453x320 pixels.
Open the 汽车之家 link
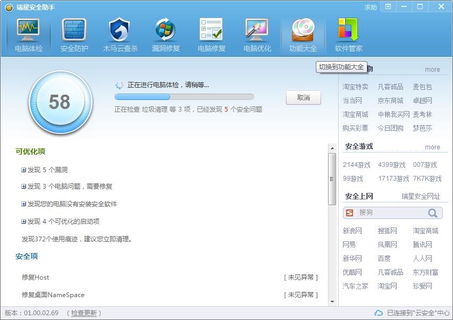(355, 286)
